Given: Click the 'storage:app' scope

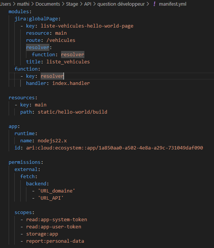Looking at the screenshot, I should tap(42, 234).
